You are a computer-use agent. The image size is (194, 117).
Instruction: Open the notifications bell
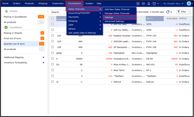(149, 3)
